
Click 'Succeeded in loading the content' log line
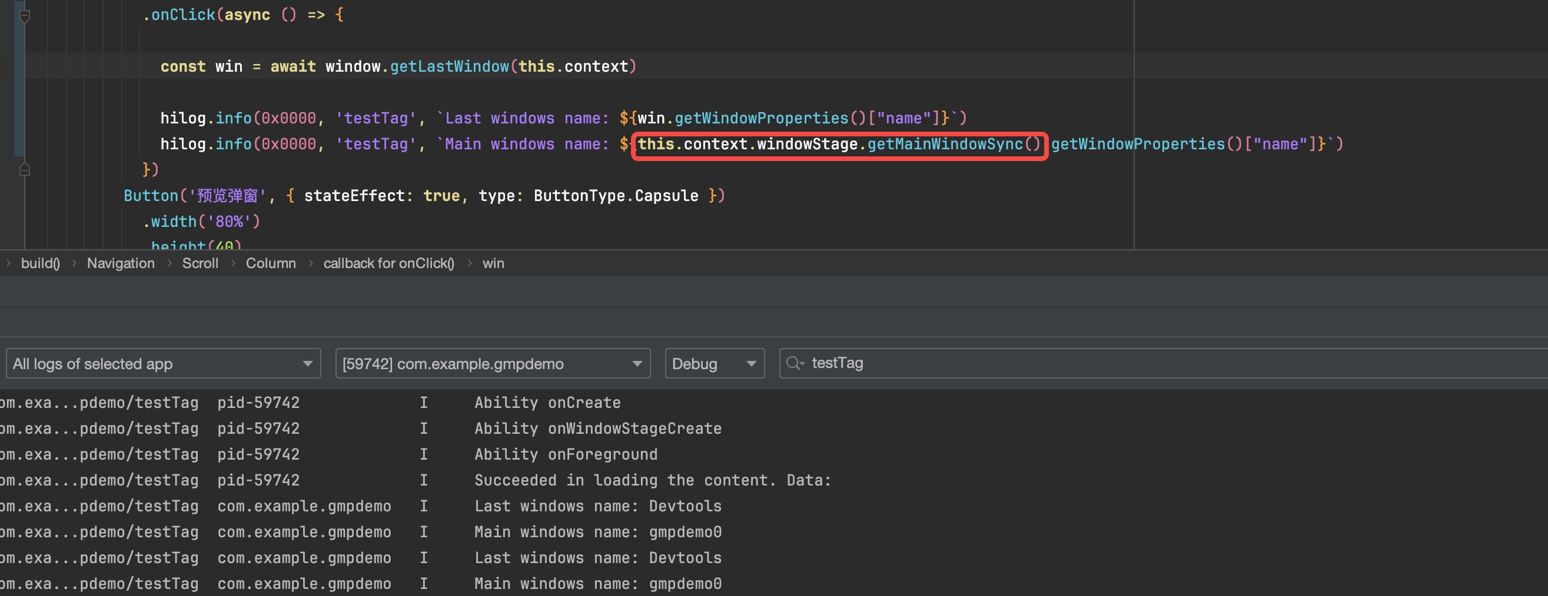653,480
